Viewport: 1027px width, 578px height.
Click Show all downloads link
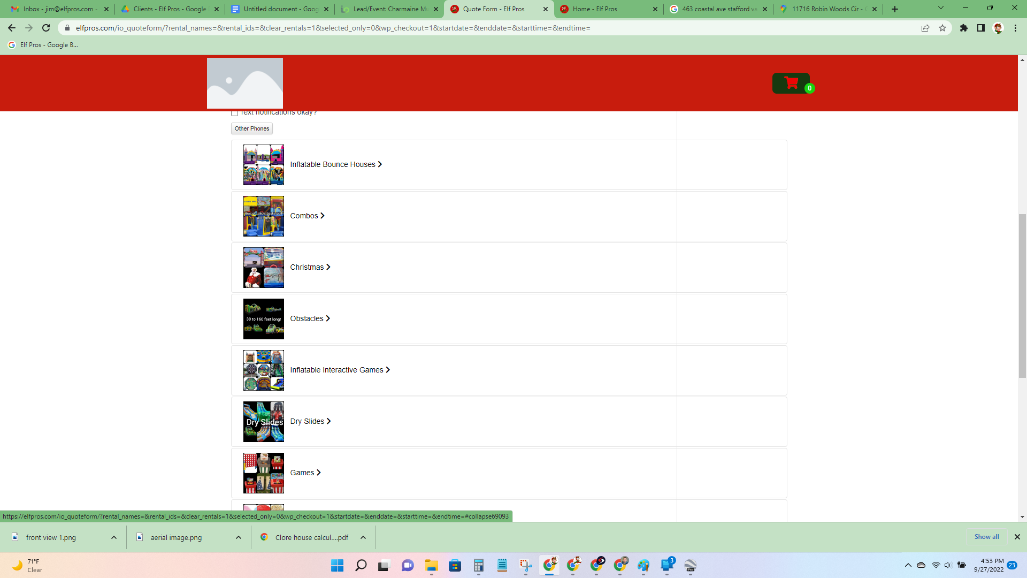tap(986, 537)
